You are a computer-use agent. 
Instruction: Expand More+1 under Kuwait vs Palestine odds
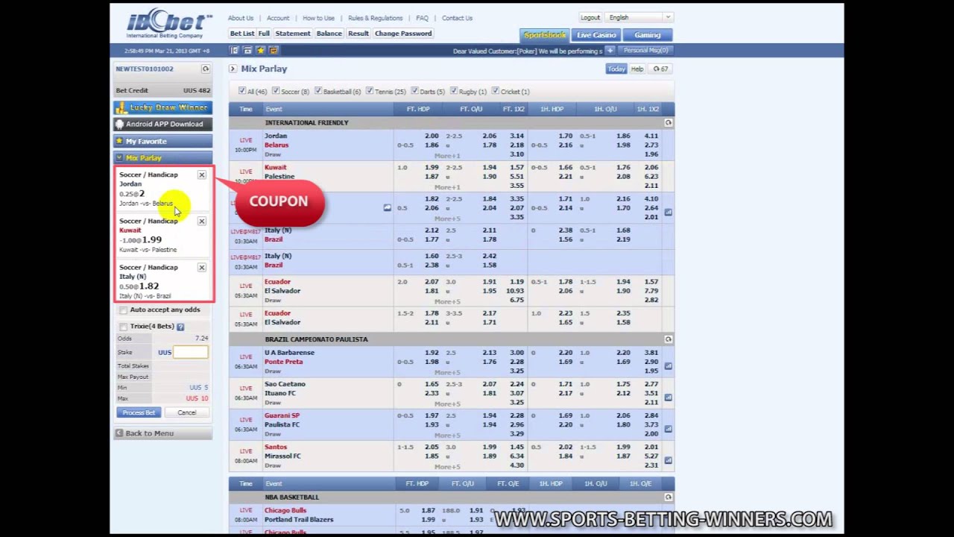tap(447, 187)
